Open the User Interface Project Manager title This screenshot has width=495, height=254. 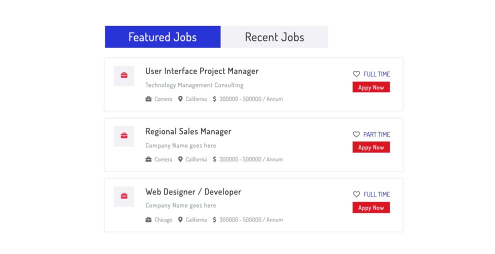click(202, 71)
